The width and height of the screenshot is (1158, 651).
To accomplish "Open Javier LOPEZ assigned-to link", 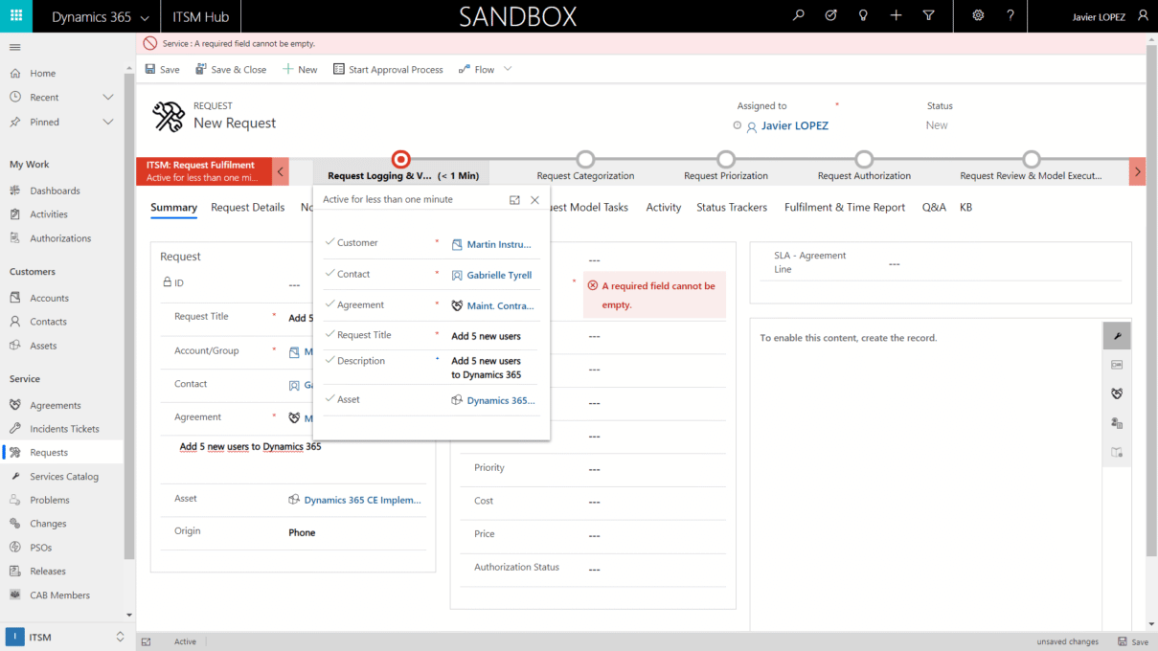I will [x=795, y=125].
